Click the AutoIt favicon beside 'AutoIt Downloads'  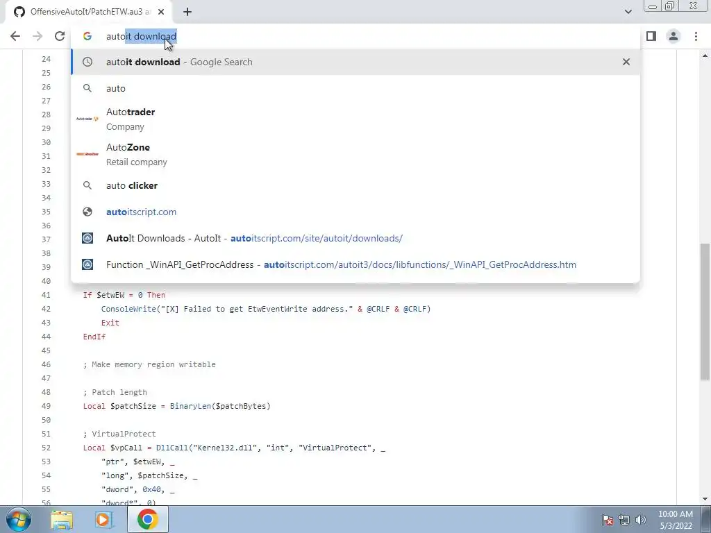tap(87, 238)
